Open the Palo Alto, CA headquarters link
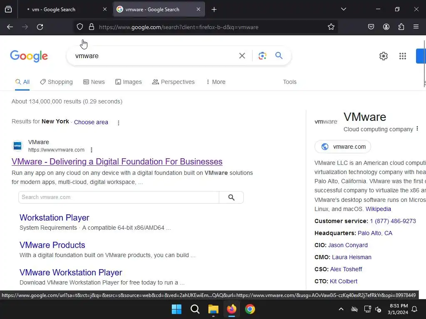 click(x=375, y=233)
